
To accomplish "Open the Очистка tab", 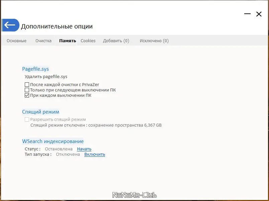I will click(43, 41).
